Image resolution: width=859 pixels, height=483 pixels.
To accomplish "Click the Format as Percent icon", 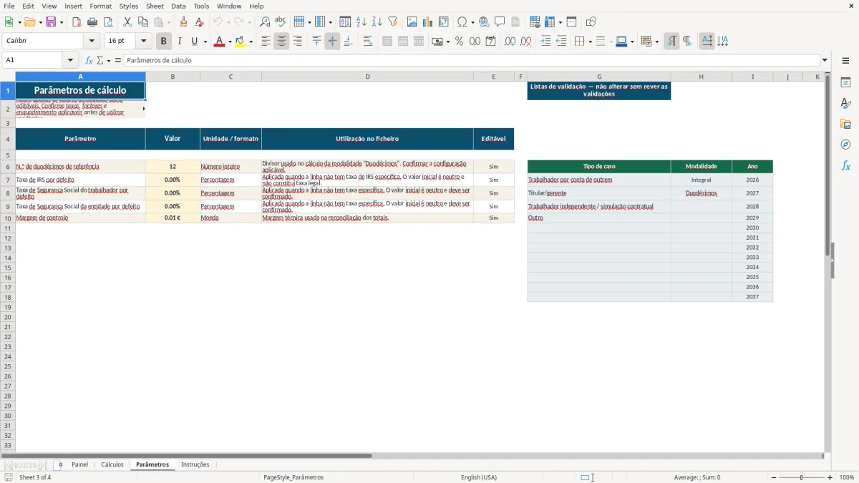I will 459,42.
